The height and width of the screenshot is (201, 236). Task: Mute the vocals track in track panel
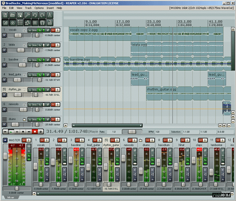coord(53,30)
